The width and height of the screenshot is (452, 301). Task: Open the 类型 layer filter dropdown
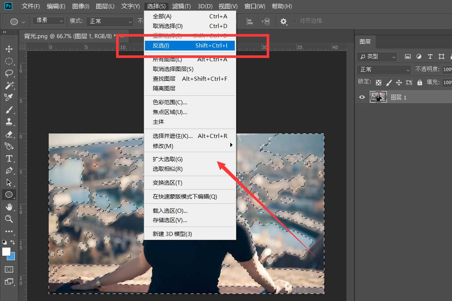[x=377, y=56]
